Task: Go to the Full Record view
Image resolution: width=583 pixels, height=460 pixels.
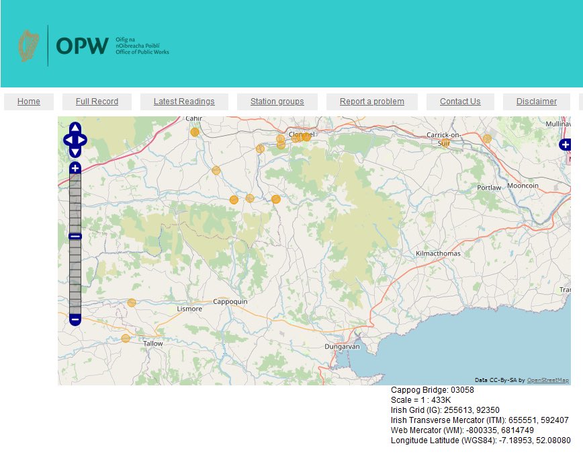Action: [97, 101]
